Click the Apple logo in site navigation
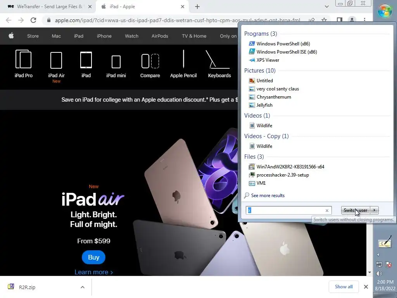This screenshot has width=397, height=298. coord(11,36)
